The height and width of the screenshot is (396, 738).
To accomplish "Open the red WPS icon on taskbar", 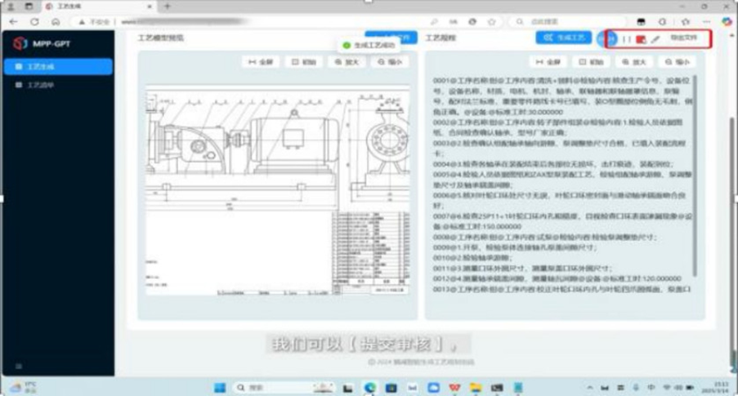I will [x=454, y=388].
